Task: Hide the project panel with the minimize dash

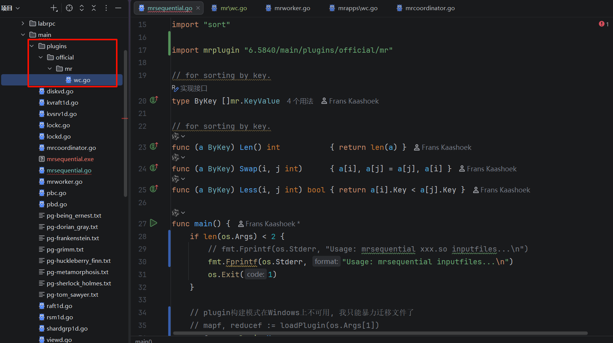Action: tap(118, 8)
